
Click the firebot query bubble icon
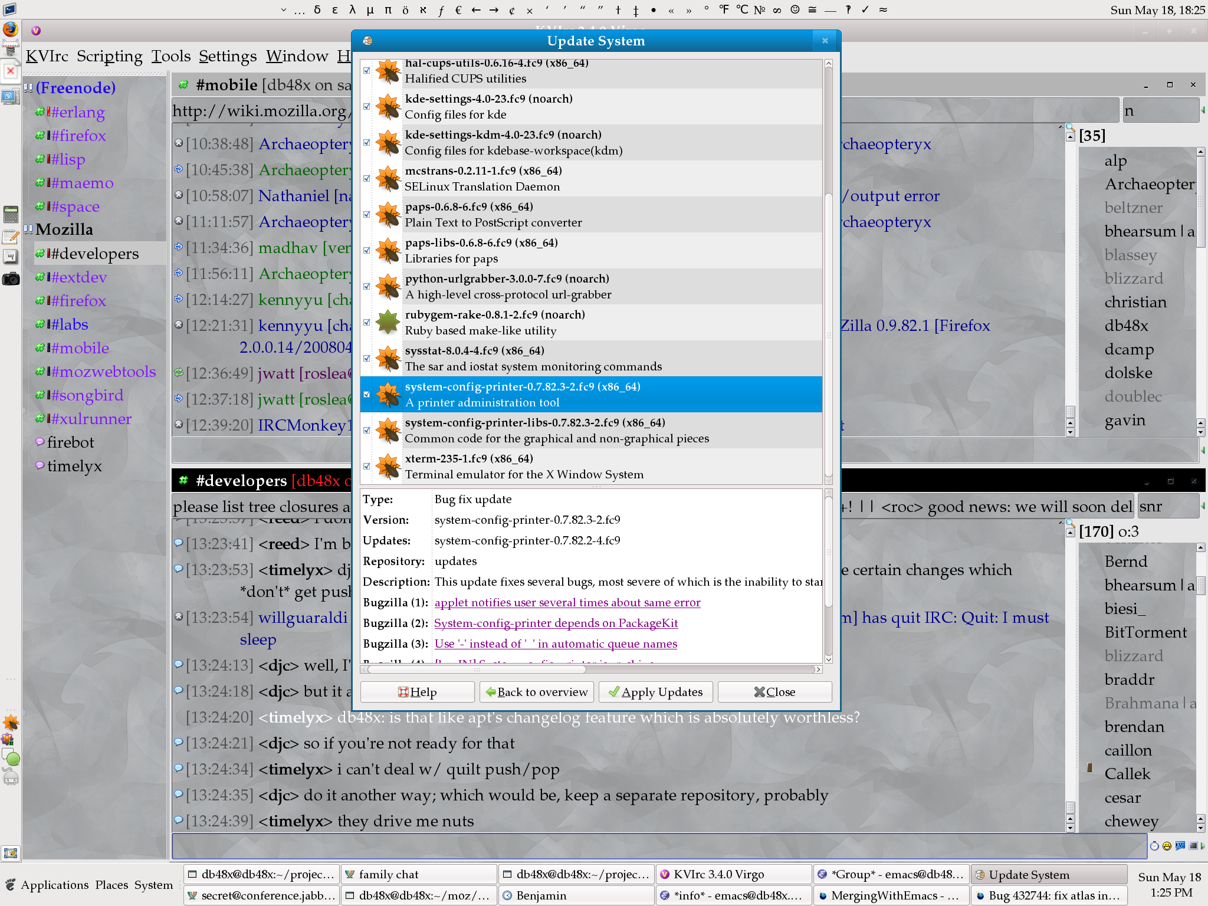click(x=40, y=442)
